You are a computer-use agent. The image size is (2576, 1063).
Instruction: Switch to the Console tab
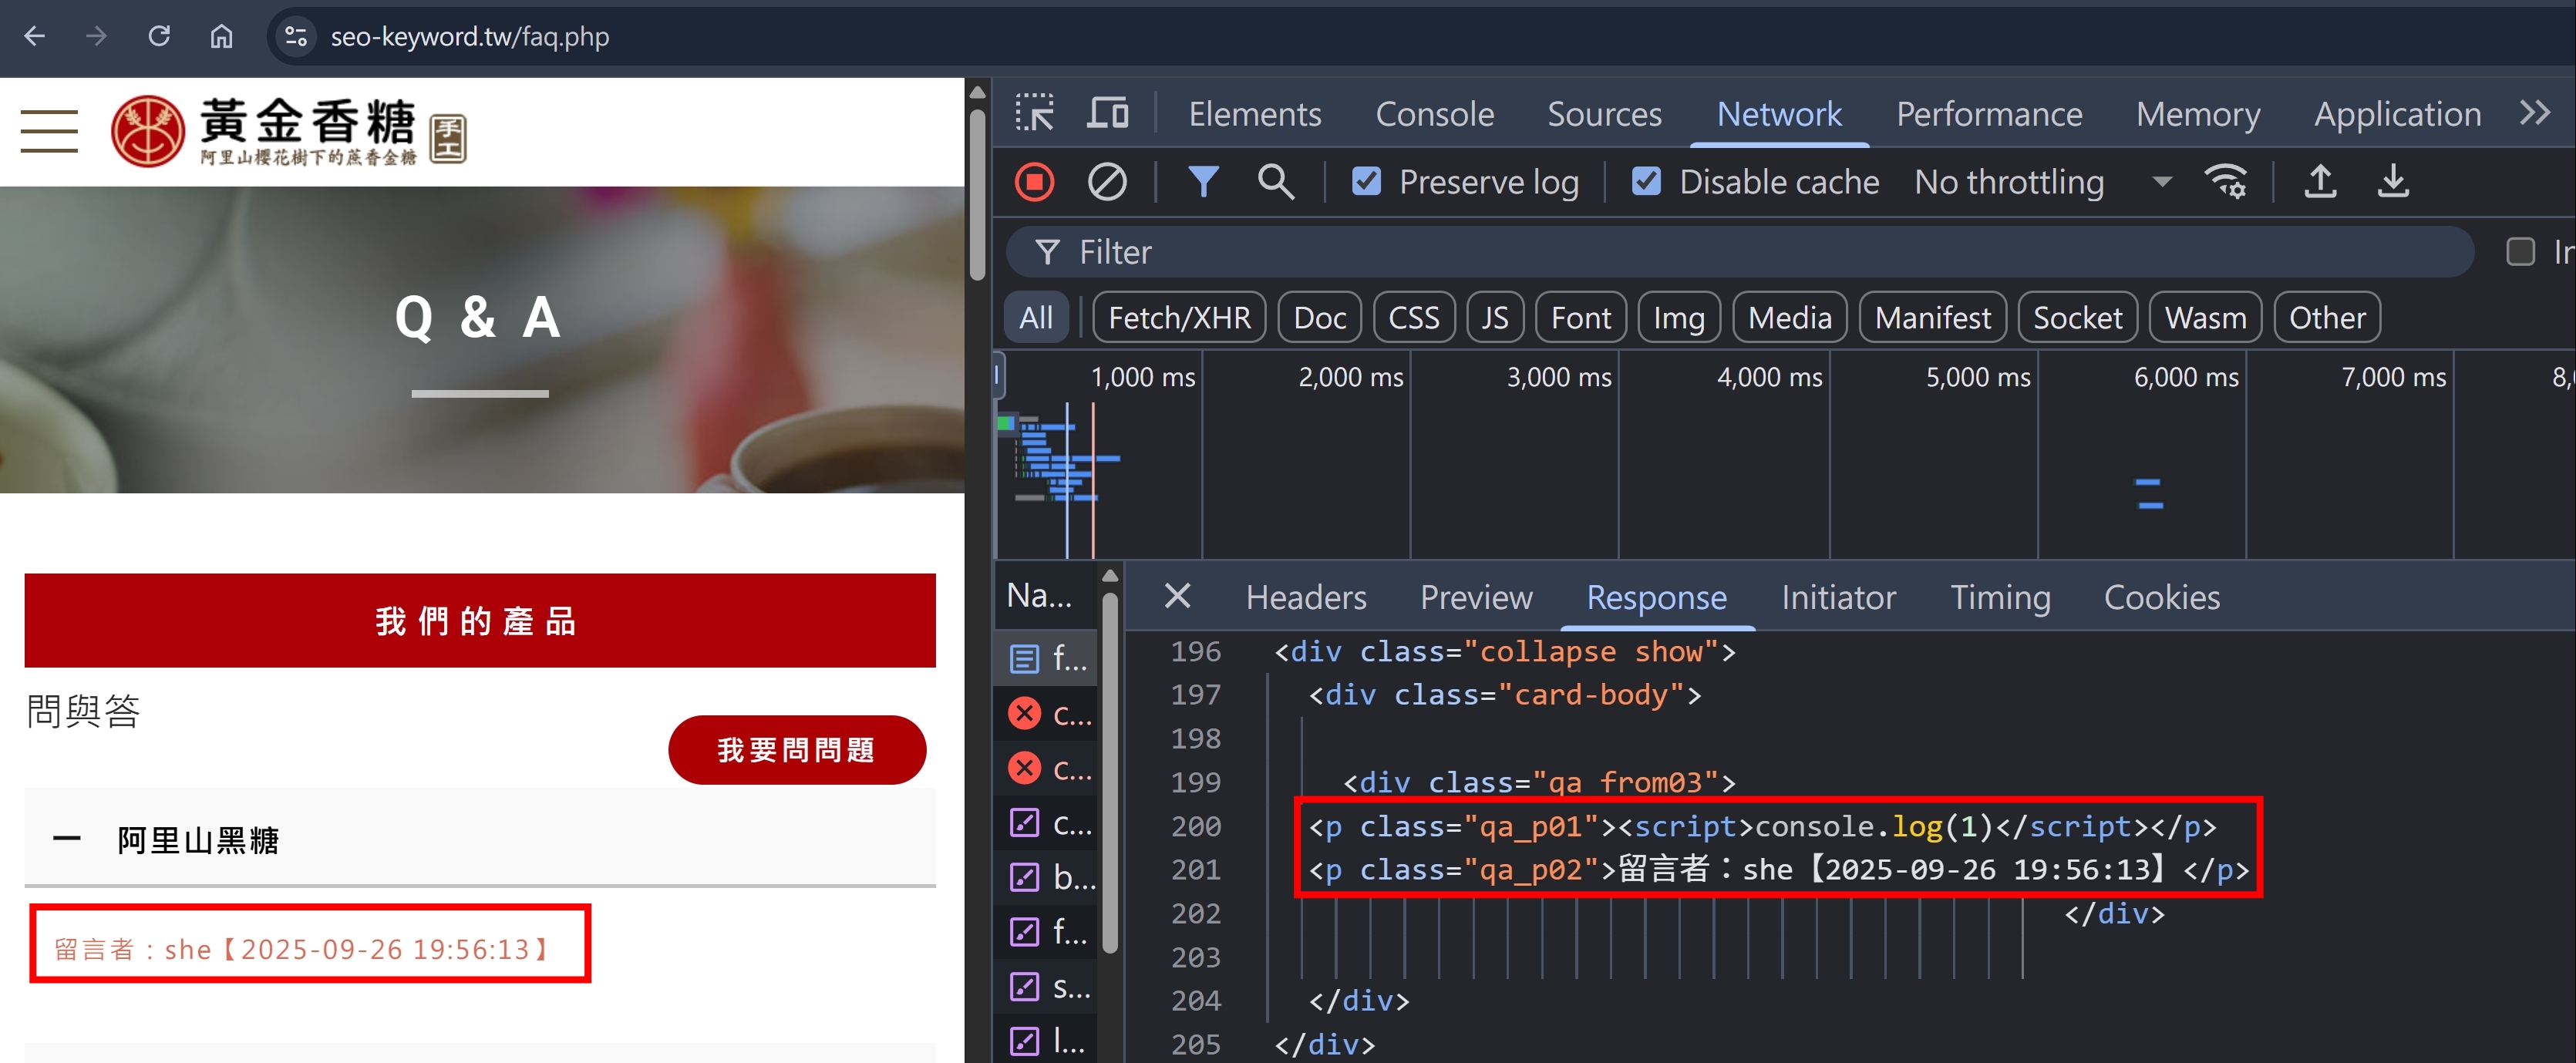pyautogui.click(x=1435, y=113)
